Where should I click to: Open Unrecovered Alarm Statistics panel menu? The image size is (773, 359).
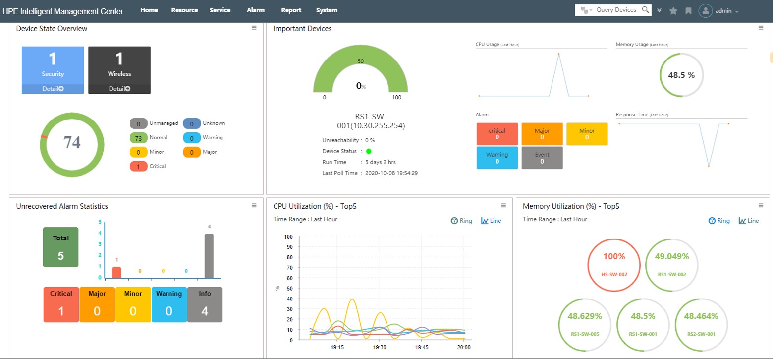[x=254, y=206]
